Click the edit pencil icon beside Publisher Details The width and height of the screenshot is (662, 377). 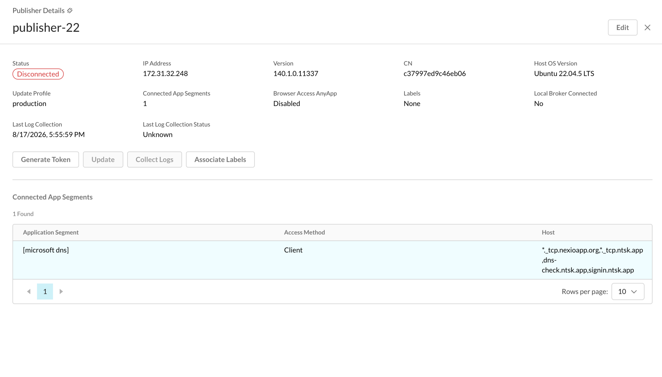pos(70,11)
